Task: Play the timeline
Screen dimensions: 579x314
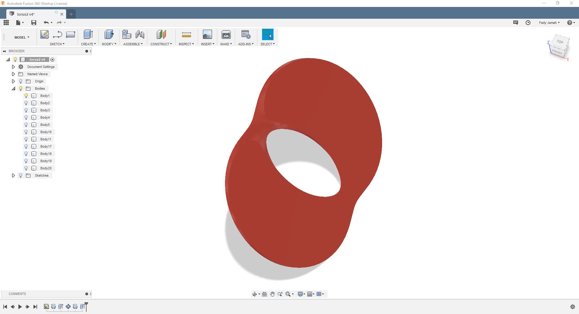Action: pos(20,307)
